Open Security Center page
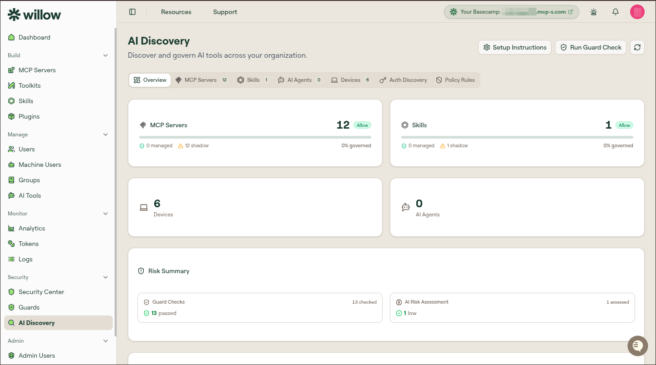Image resolution: width=656 pixels, height=365 pixels. pyautogui.click(x=58, y=292)
